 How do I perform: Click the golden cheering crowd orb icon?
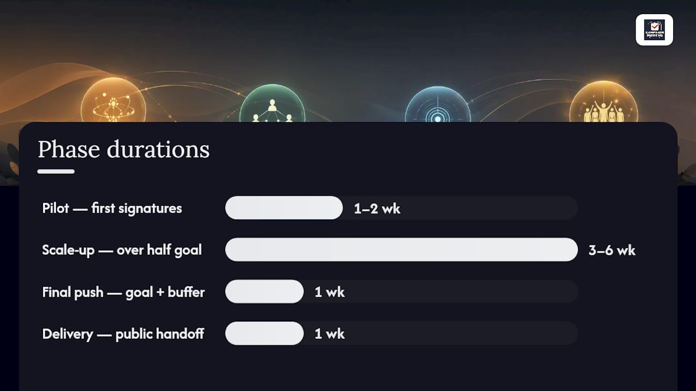(604, 102)
